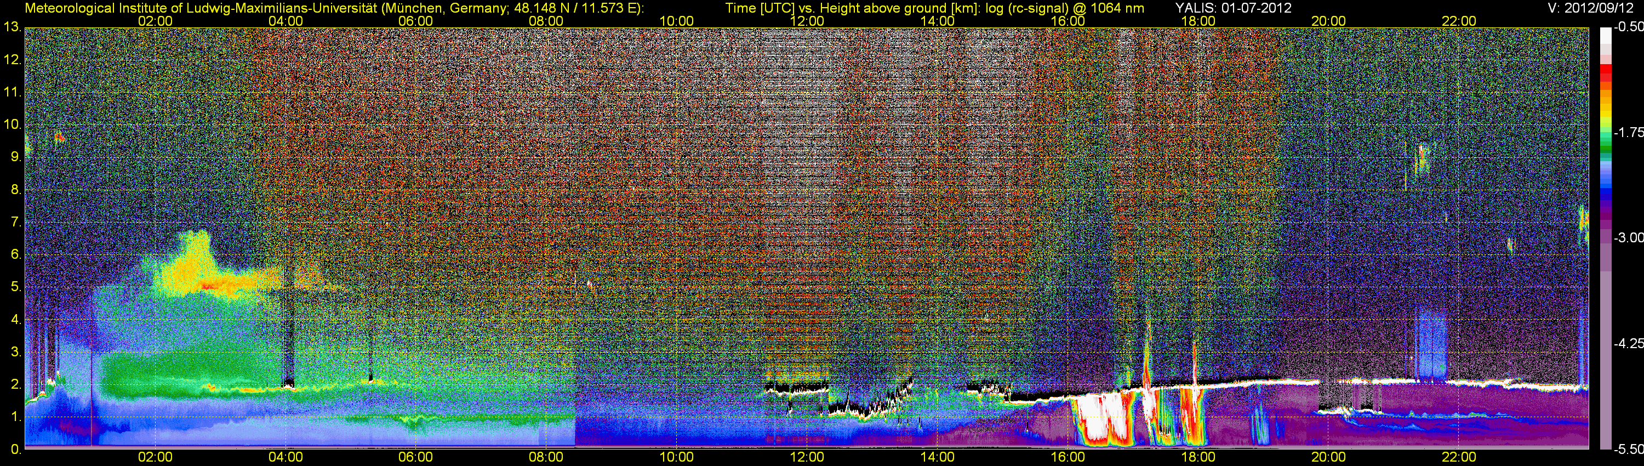The width and height of the screenshot is (1644, 466).
Task: Pick the 5. km height axis label
Action: pyautogui.click(x=16, y=287)
